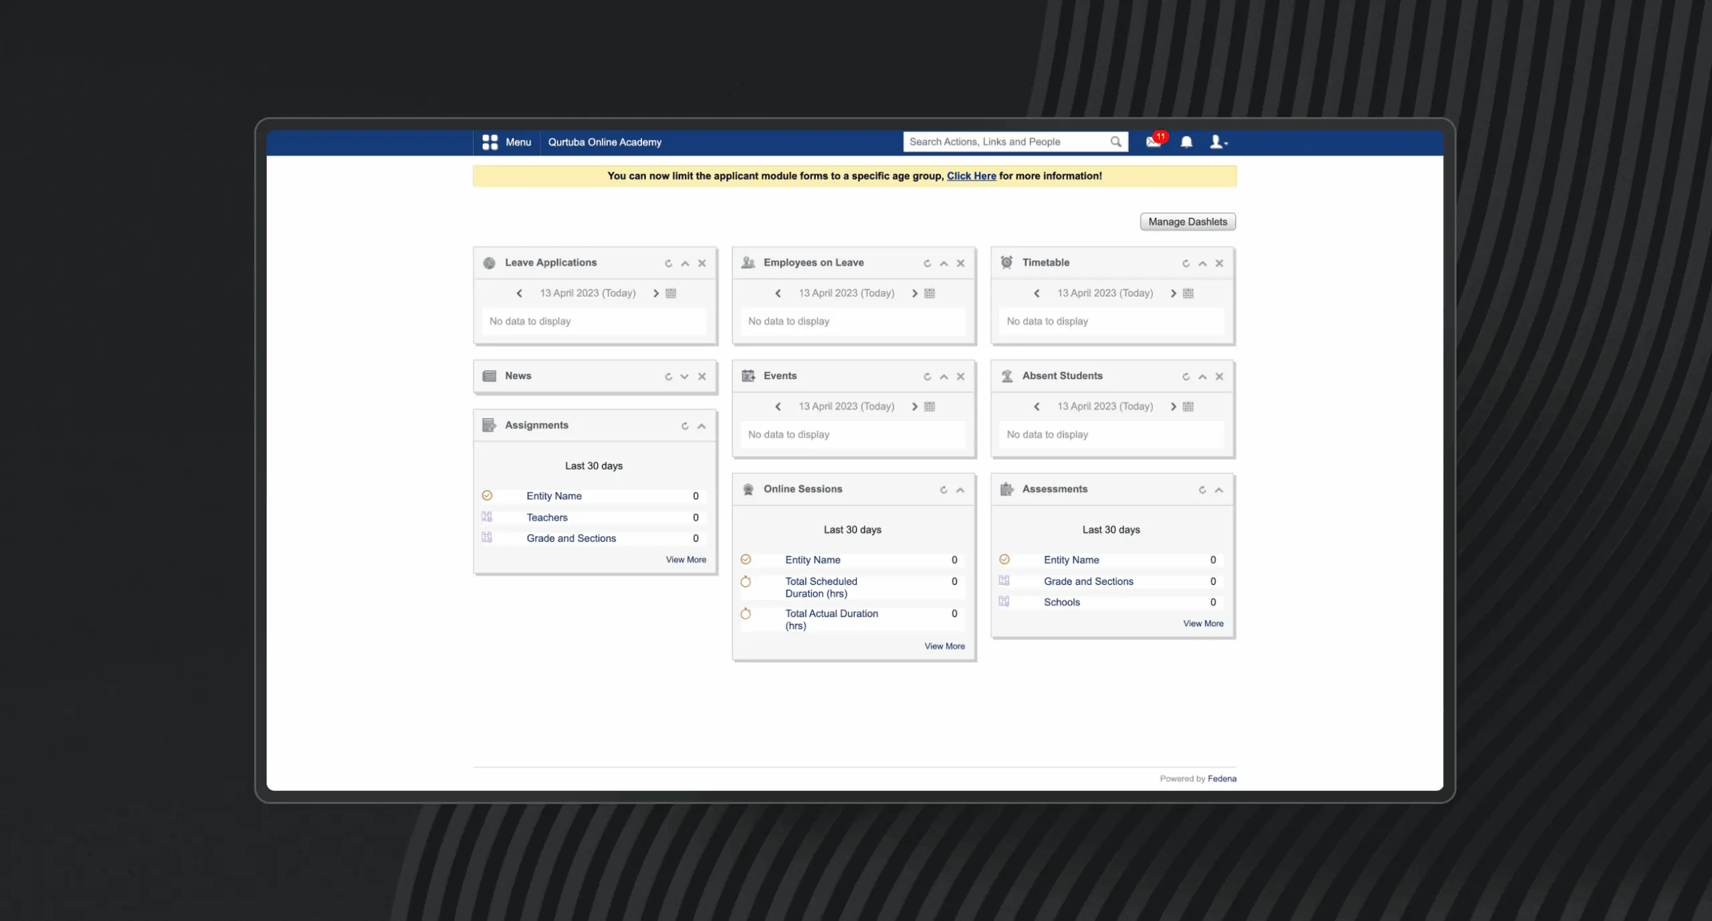Open the messages envelope icon
Screen dimensions: 1712x921
pyautogui.click(x=1153, y=142)
